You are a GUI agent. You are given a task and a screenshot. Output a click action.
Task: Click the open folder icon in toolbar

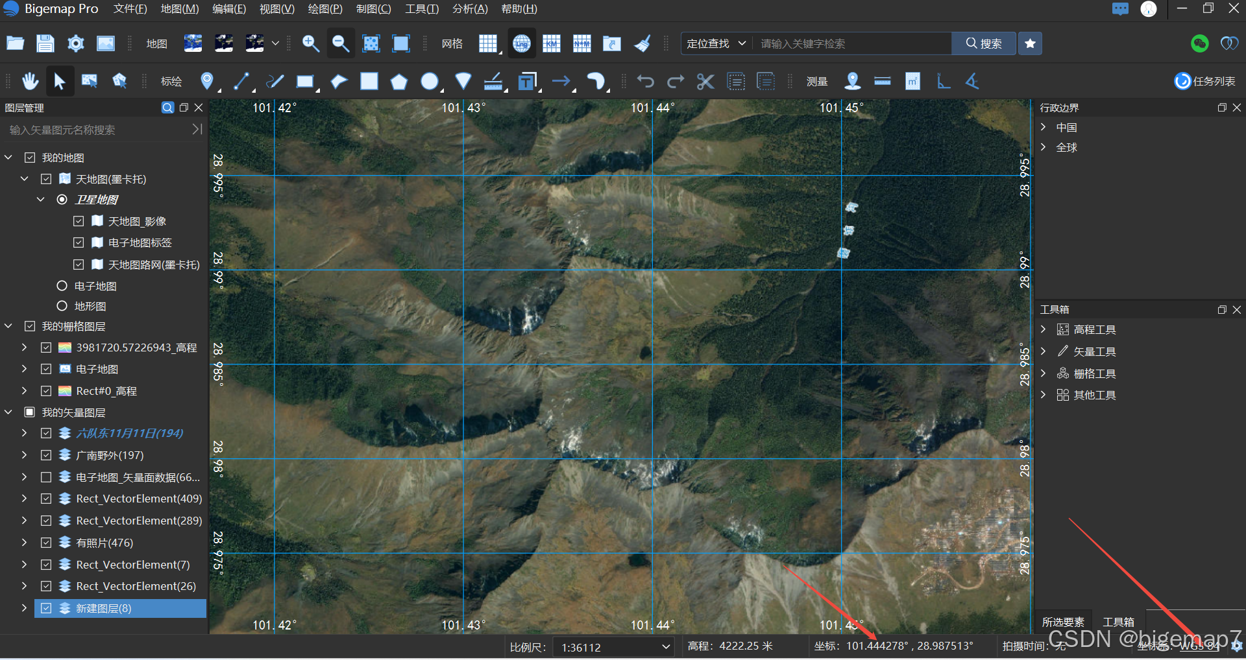pyautogui.click(x=15, y=43)
